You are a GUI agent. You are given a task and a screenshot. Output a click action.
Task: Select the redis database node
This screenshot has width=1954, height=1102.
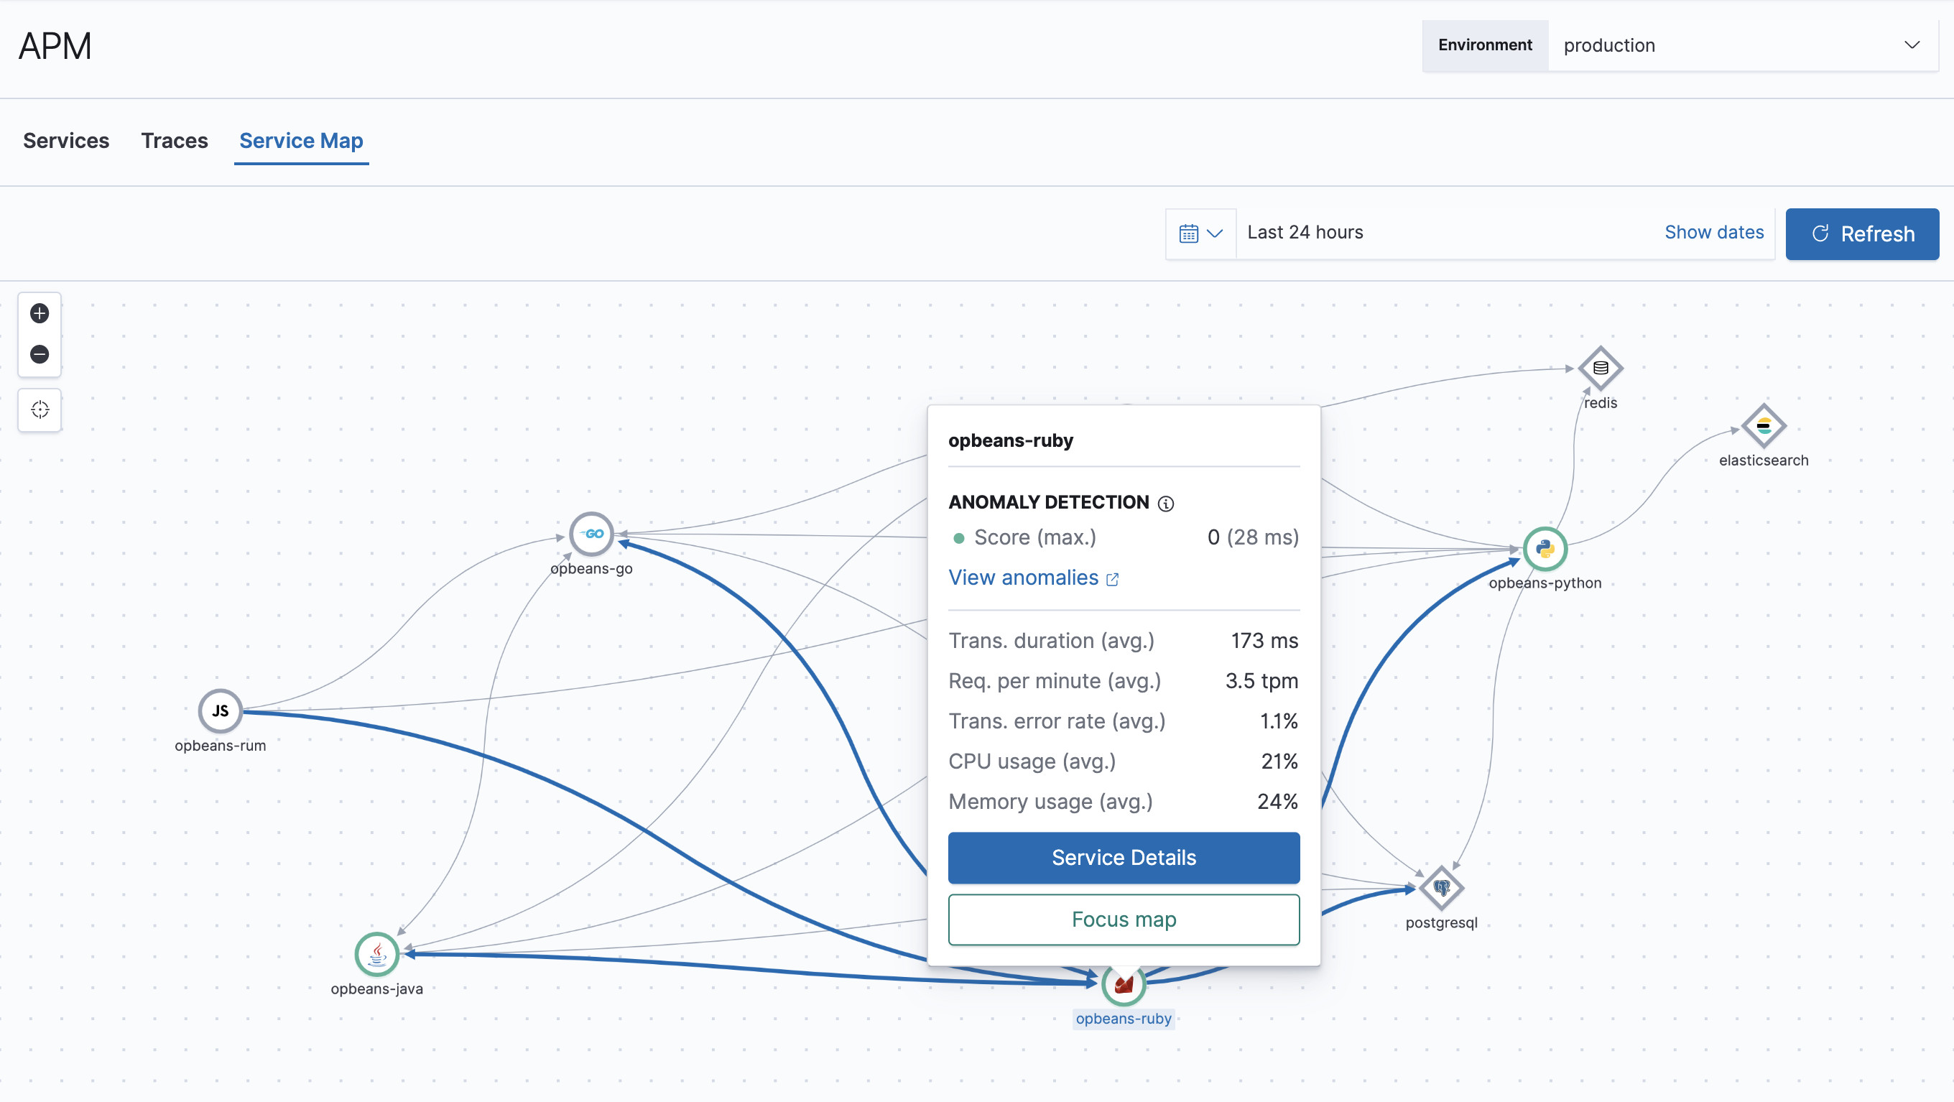(x=1600, y=369)
